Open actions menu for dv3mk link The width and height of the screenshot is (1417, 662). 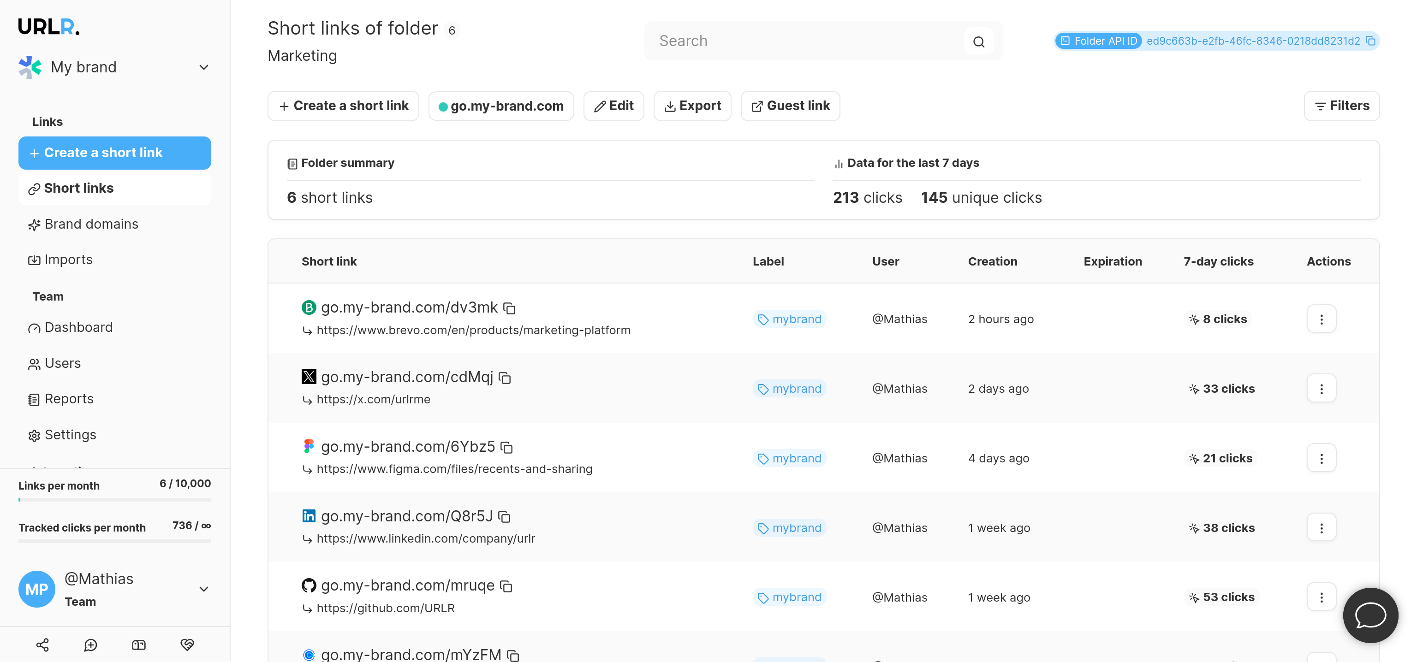[1321, 319]
